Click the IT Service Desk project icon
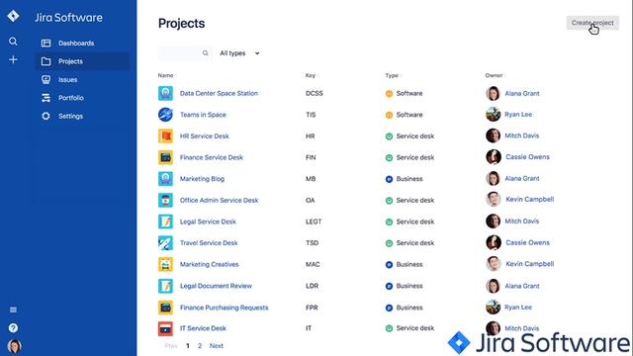Screen dimensions: 633x356 point(165,328)
